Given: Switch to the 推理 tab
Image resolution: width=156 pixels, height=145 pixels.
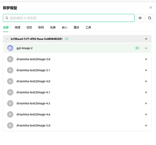Looking at the screenshot, I should click(18, 27).
